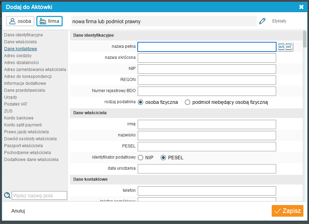Click the company title name field
This screenshot has height=224, width=309.
pos(164,21)
